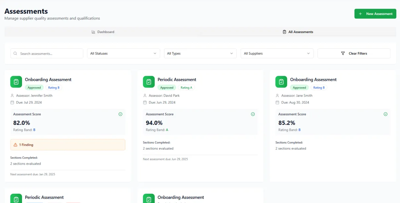Click the green clipboard icon on Jennifer Smith's assessment

16,82
